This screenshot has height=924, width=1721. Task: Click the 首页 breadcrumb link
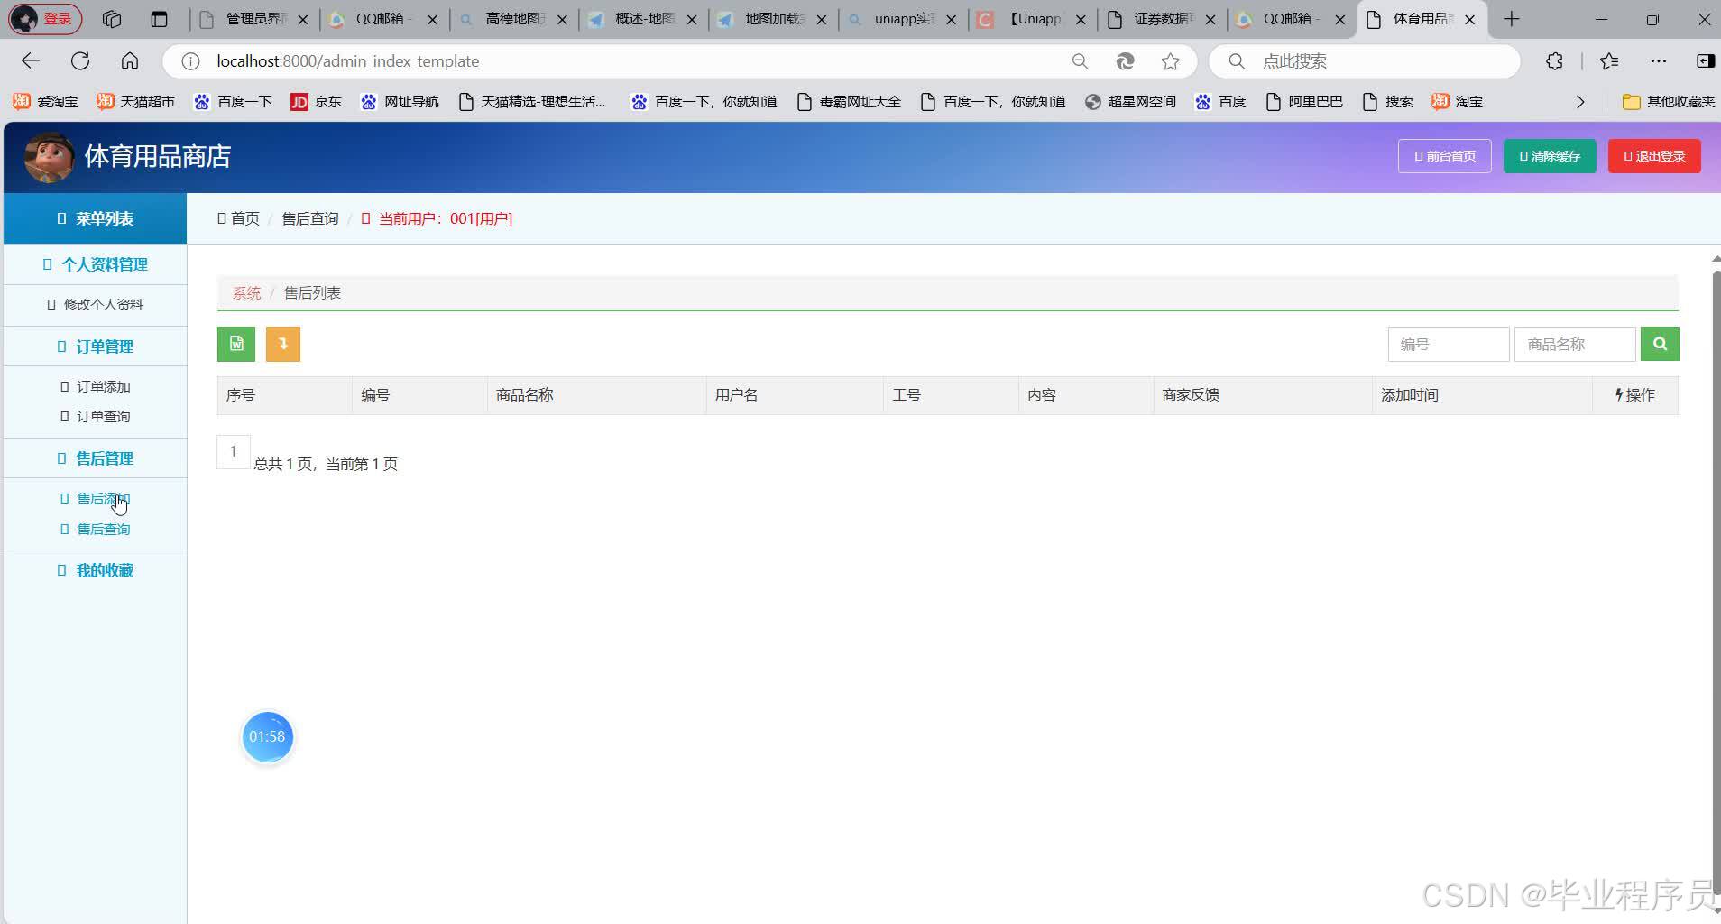click(x=238, y=218)
